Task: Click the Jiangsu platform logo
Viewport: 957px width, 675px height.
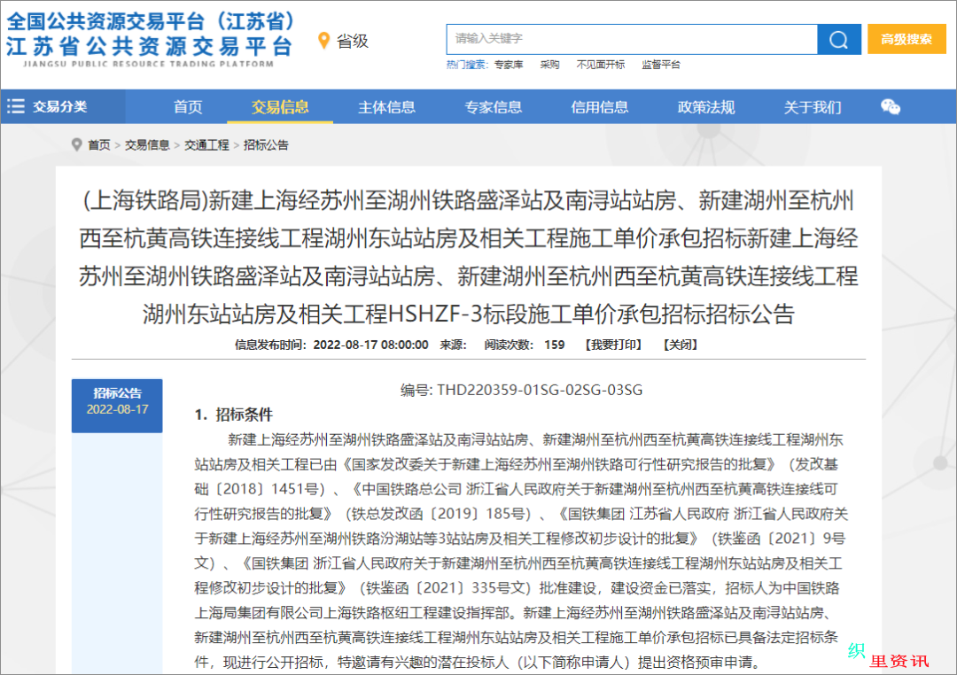Action: click(x=150, y=38)
